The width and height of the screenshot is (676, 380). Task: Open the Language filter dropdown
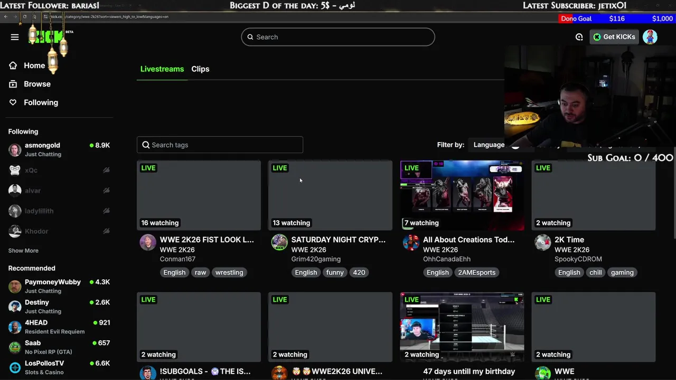489,145
